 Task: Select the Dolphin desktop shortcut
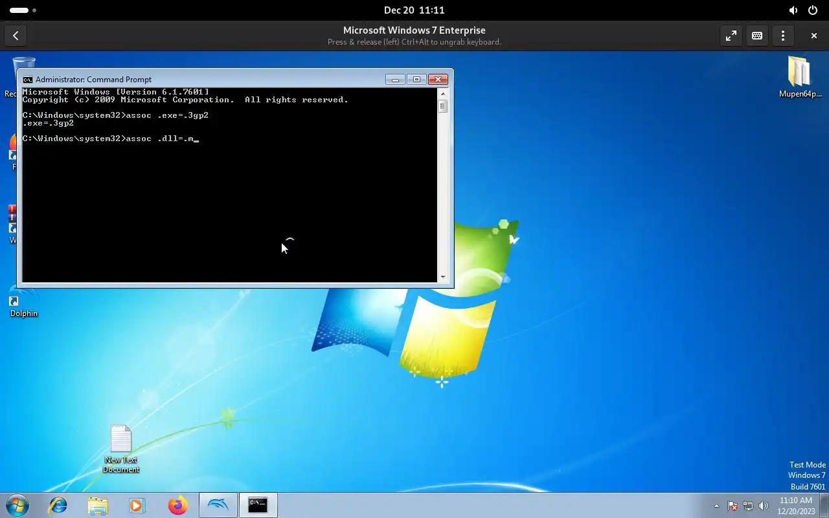click(23, 301)
